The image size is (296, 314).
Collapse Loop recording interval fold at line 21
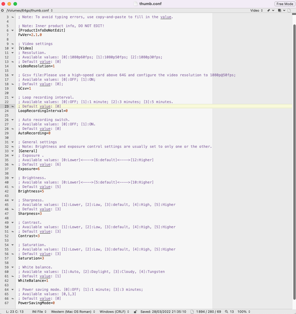pos(13,97)
